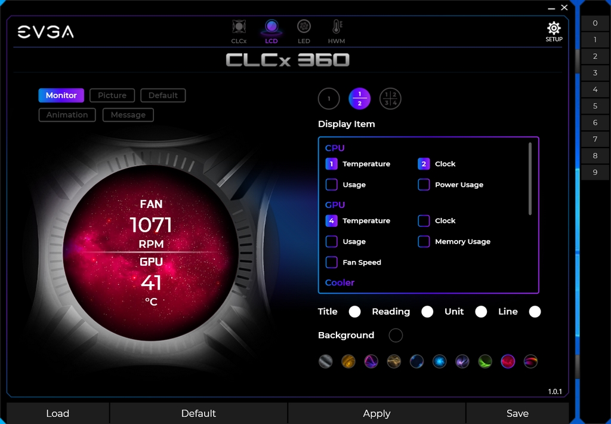611x424 pixels.
Task: Close the EVGA window
Action: [564, 7]
